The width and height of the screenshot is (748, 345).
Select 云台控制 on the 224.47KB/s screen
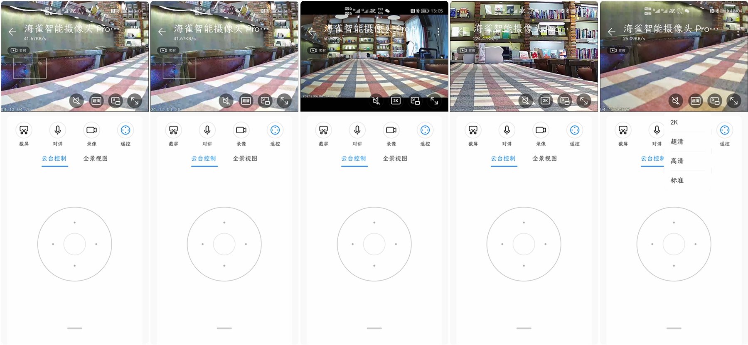[503, 159]
